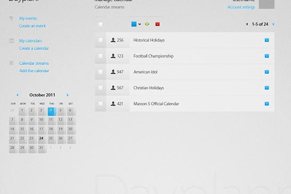Image resolution: width=291 pixels, height=194 pixels.
Task: Open Account settings link
Action: click(241, 7)
